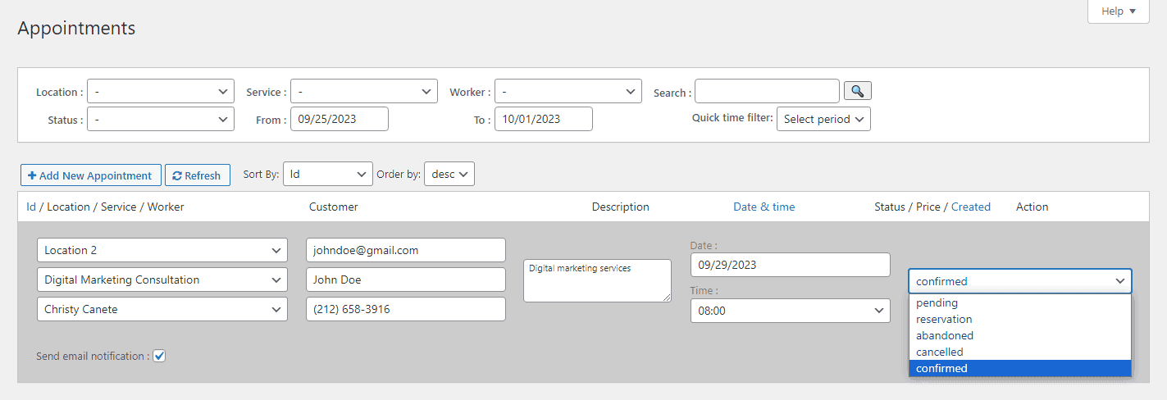Image resolution: width=1167 pixels, height=400 pixels.
Task: Open the Location filter dropdown
Action: click(161, 92)
